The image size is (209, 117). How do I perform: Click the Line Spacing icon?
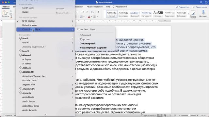(81, 17)
